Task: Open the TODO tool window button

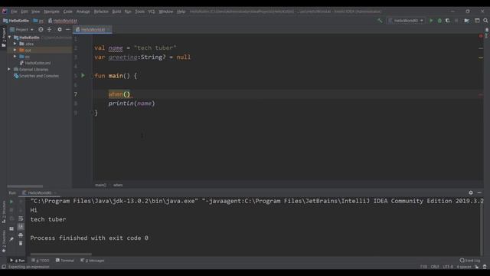Action: click(41, 261)
